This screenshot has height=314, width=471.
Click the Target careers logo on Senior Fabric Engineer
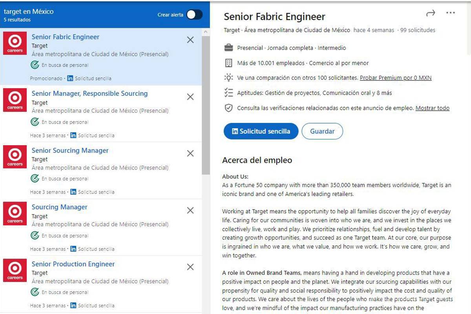coord(15,43)
